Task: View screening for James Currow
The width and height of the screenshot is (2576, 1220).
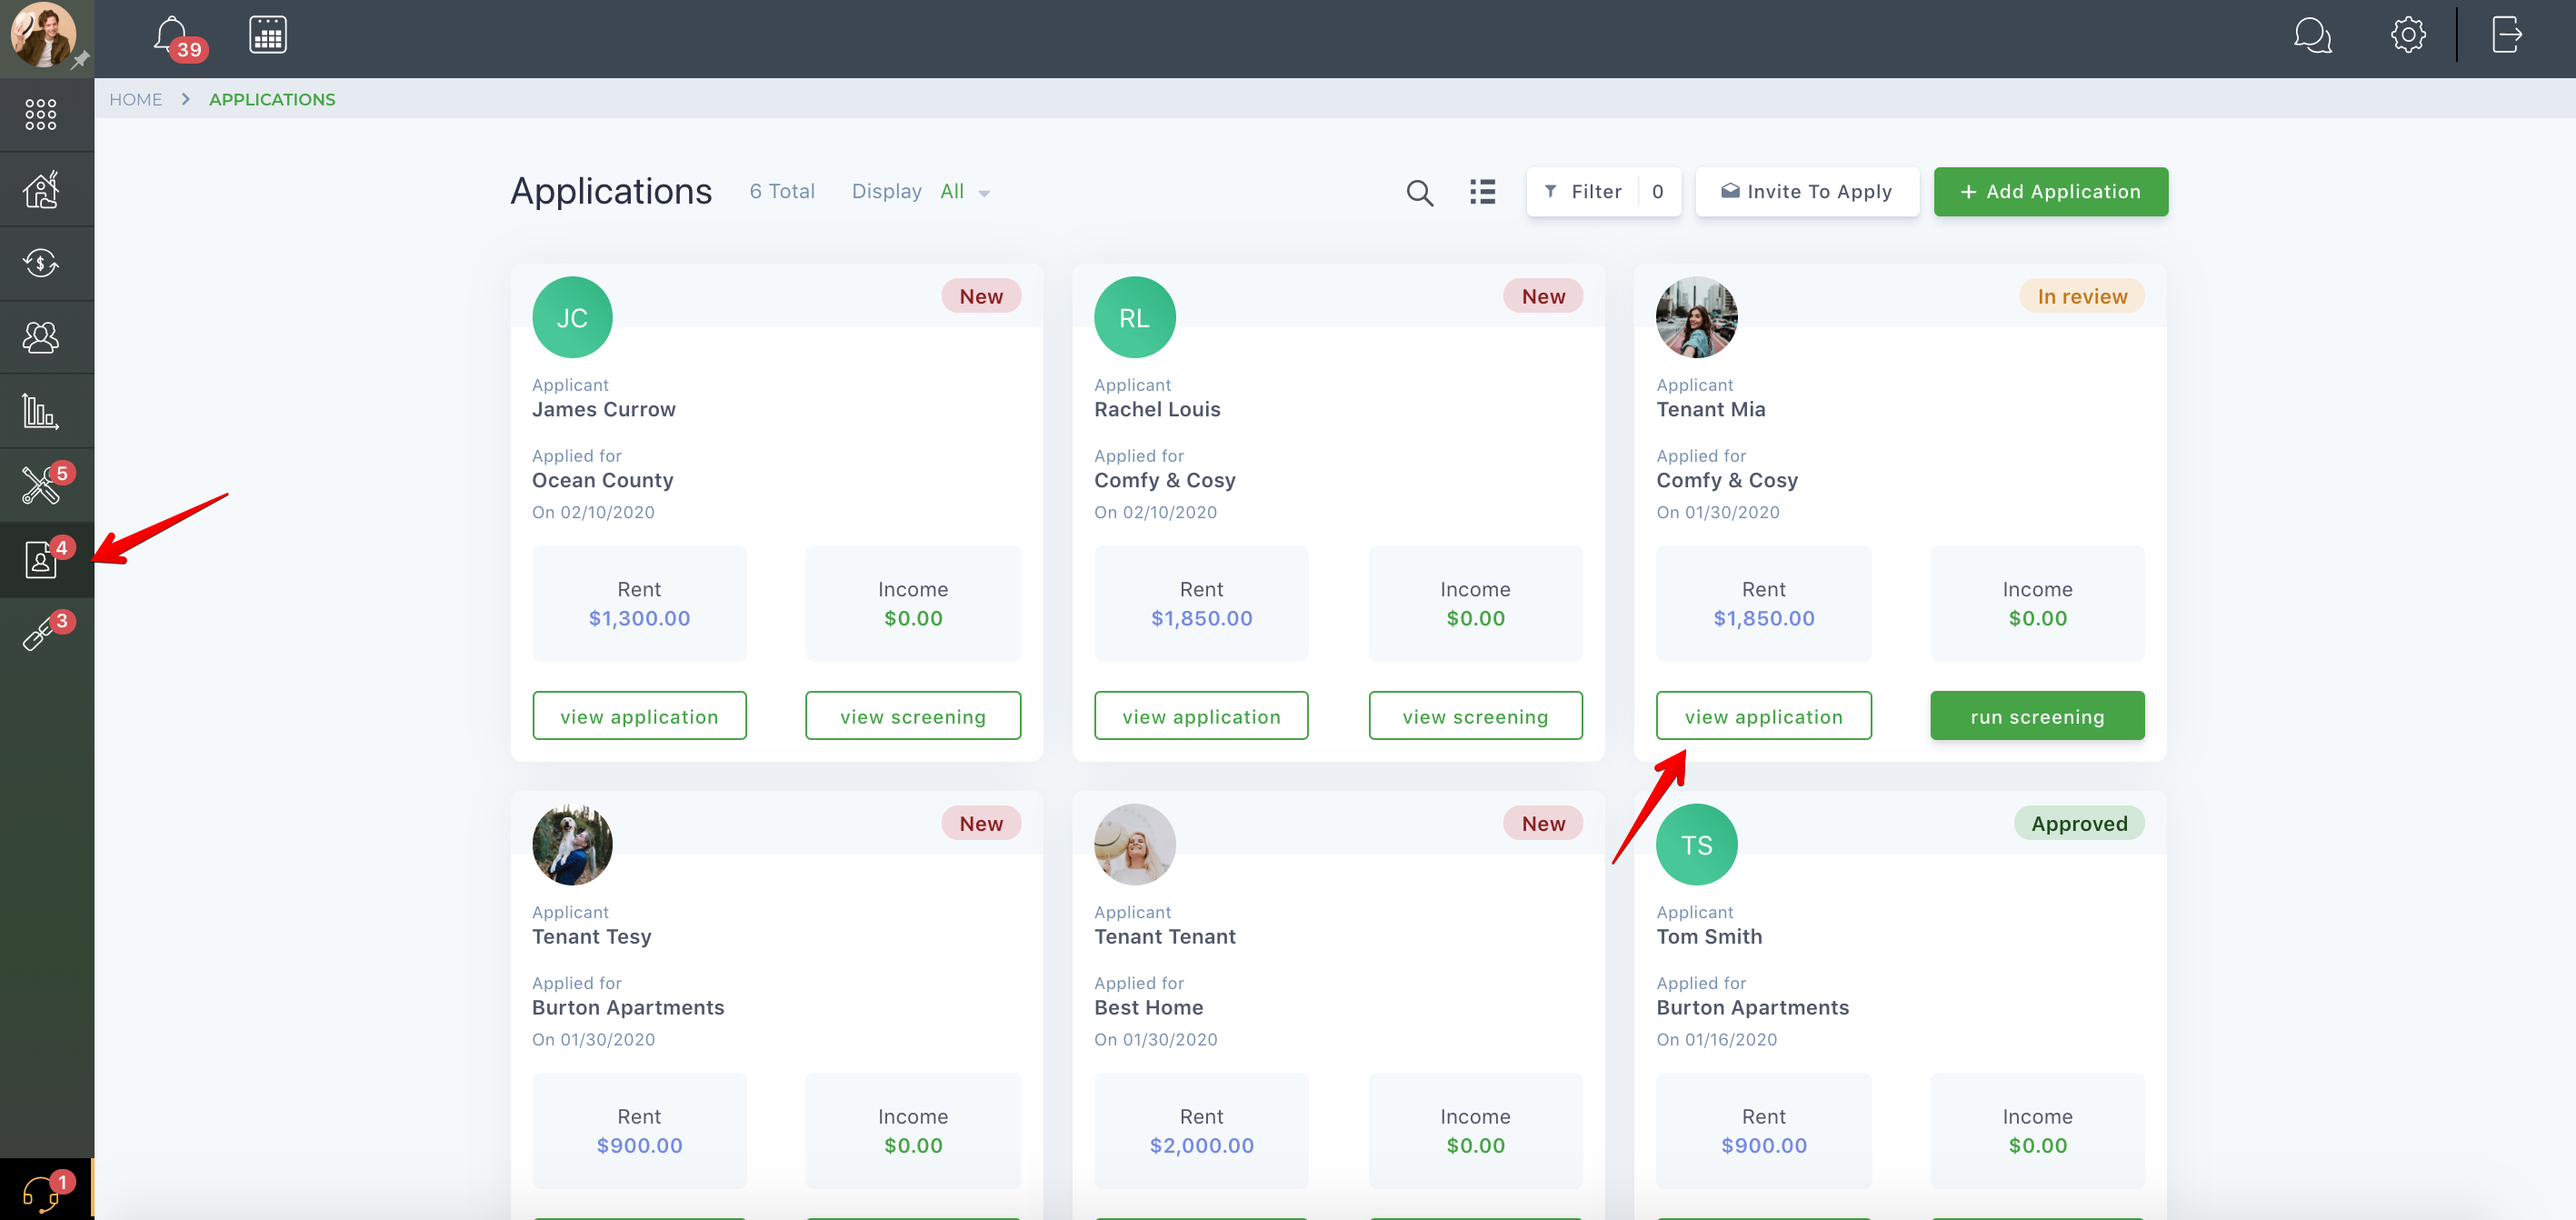Action: [x=912, y=716]
